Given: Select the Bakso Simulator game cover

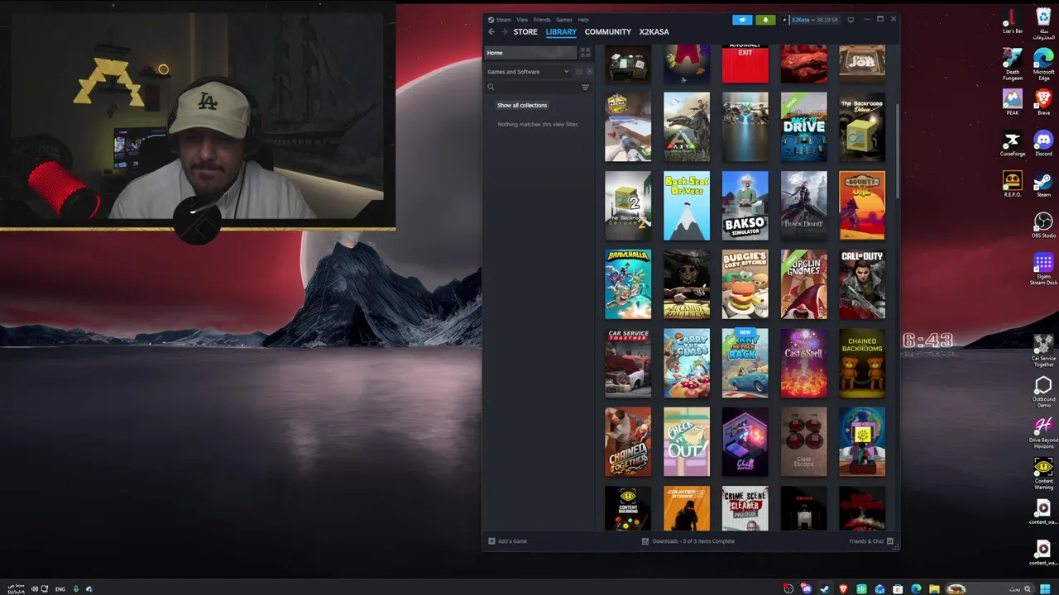Looking at the screenshot, I should coord(745,206).
